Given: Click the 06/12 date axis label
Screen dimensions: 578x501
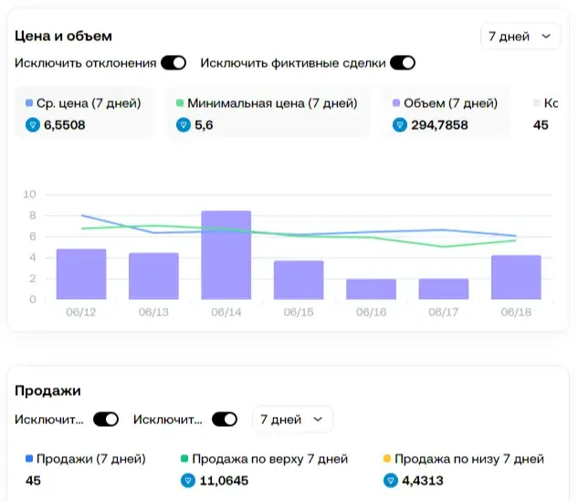Looking at the screenshot, I should pyautogui.click(x=81, y=313).
